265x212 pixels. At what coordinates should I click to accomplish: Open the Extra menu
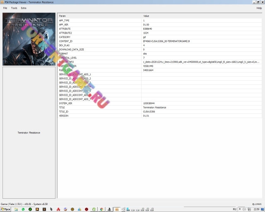pos(24,8)
